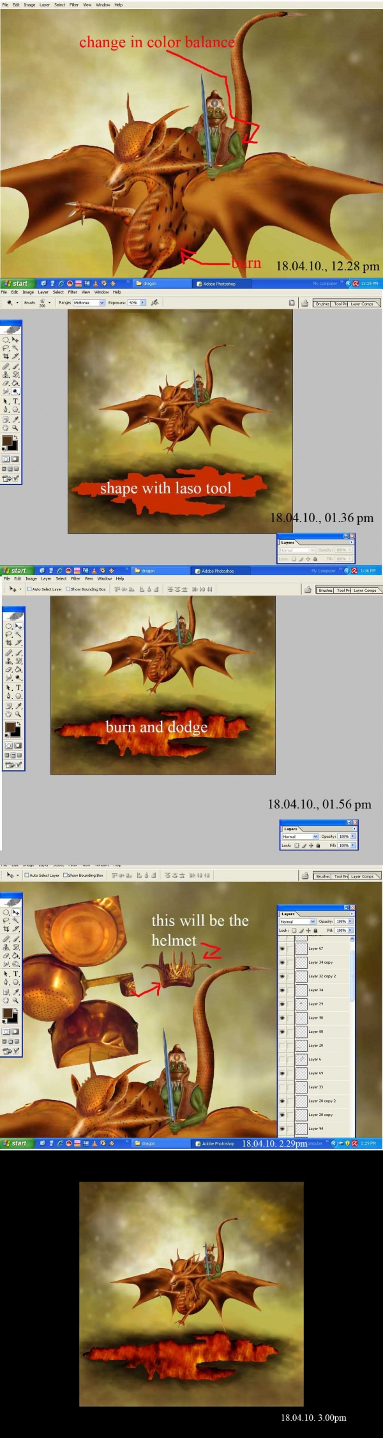The width and height of the screenshot is (383, 1438).
Task: Hide Layer 29 with its eye icon
Action: point(282,1004)
